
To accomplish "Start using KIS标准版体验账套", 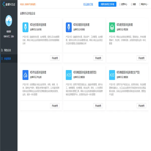I will (x=98, y=58).
